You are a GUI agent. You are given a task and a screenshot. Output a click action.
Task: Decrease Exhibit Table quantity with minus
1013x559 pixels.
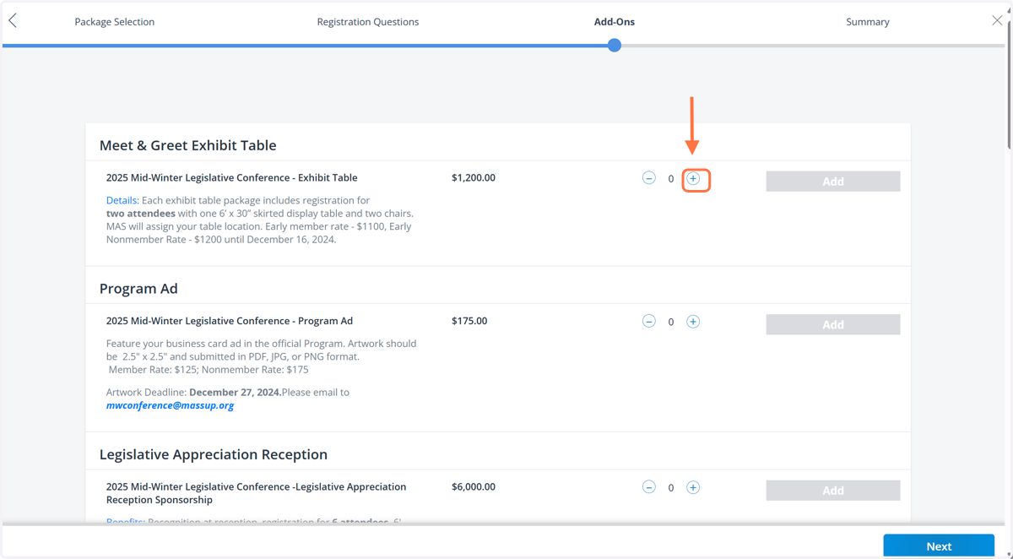pos(649,178)
